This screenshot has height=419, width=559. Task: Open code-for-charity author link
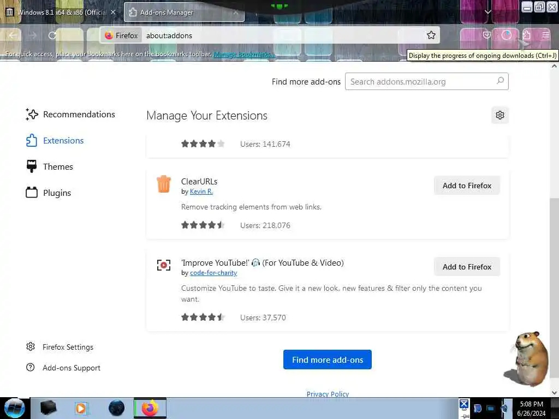pyautogui.click(x=213, y=273)
